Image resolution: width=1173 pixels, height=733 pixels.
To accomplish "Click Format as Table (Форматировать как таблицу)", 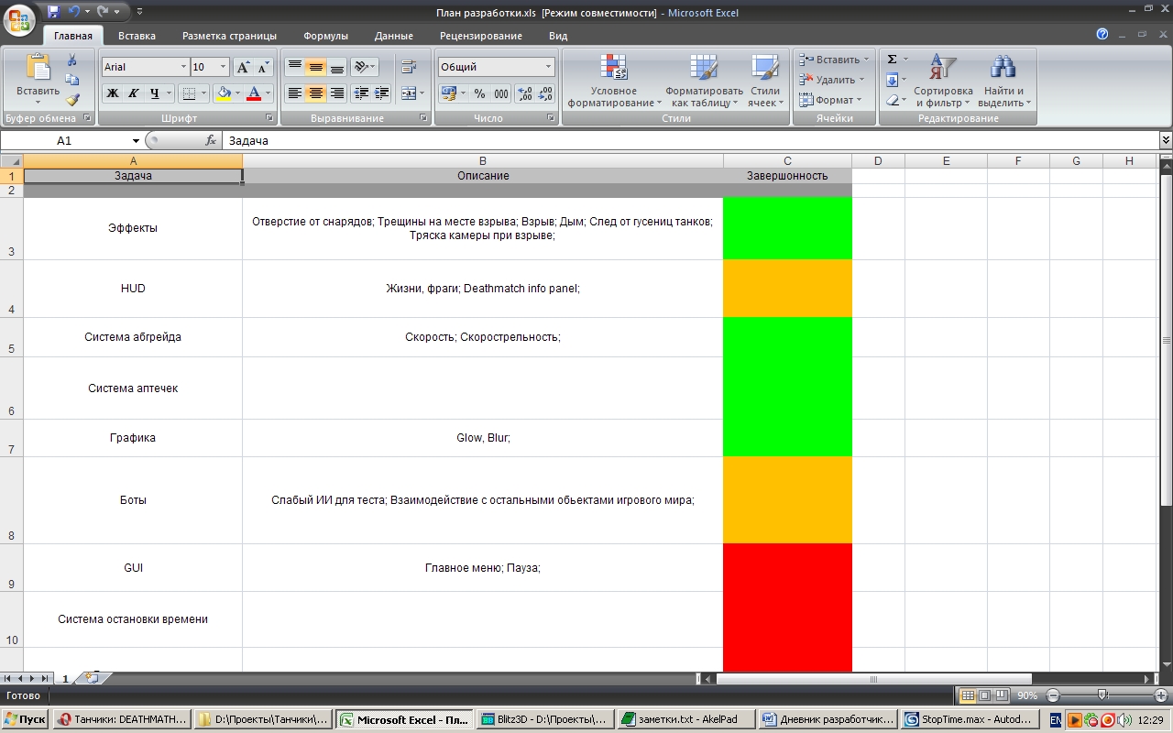I will [x=704, y=81].
